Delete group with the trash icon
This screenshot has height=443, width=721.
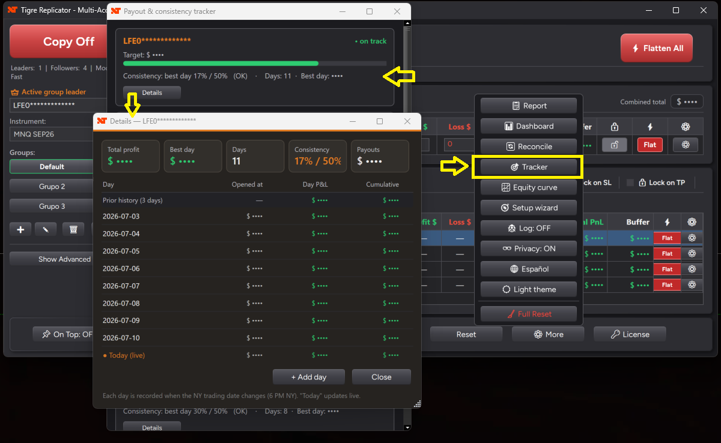[73, 229]
